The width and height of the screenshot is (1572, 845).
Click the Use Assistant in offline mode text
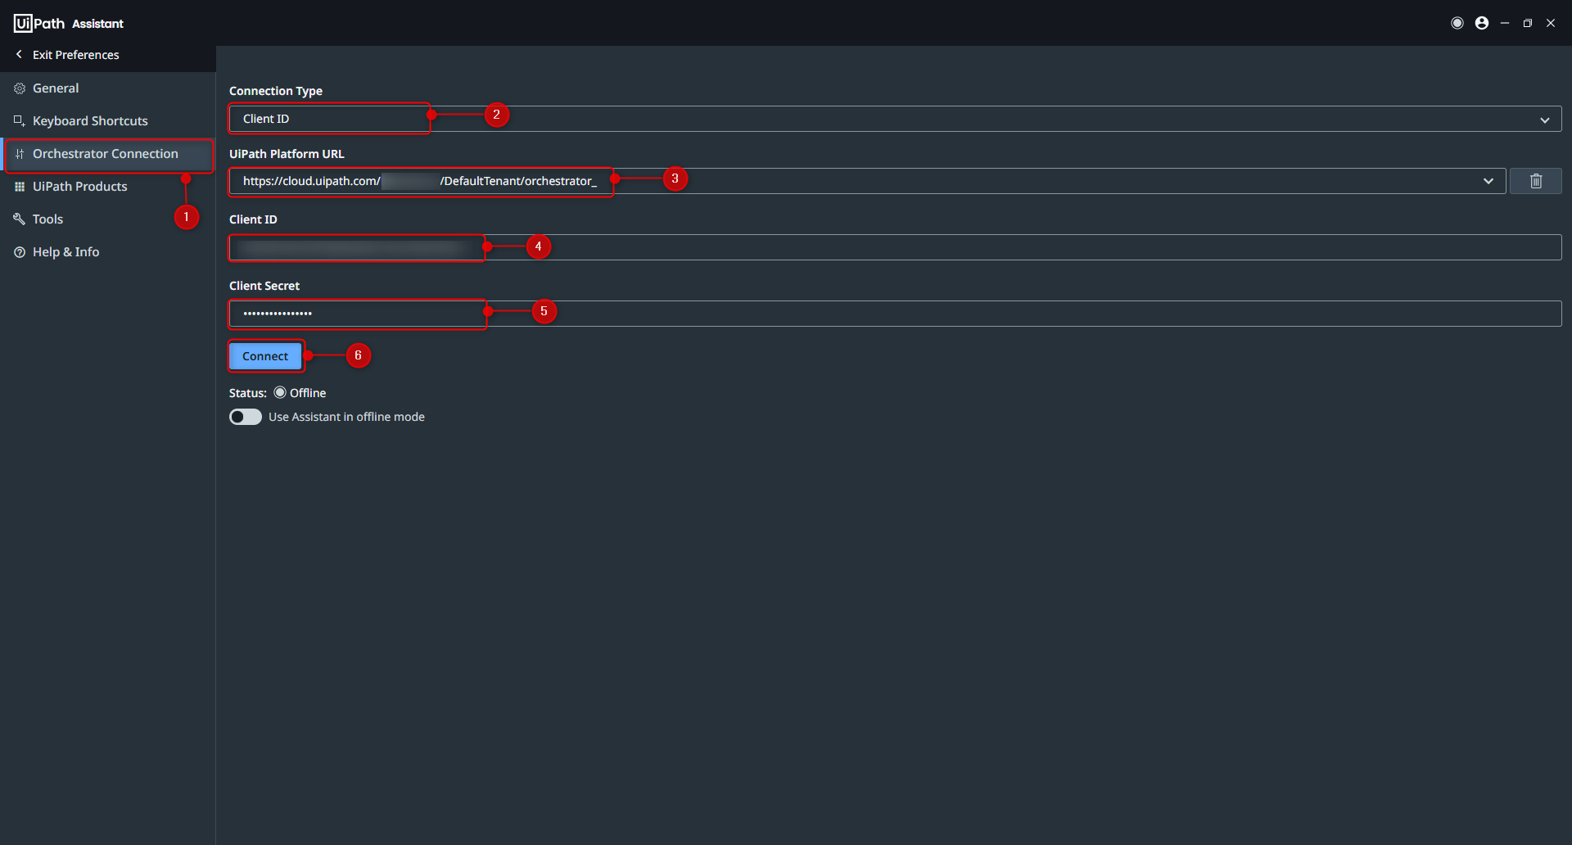[346, 417]
